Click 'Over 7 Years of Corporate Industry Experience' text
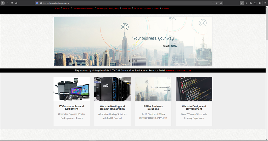268x141 pixels. tap(194, 116)
